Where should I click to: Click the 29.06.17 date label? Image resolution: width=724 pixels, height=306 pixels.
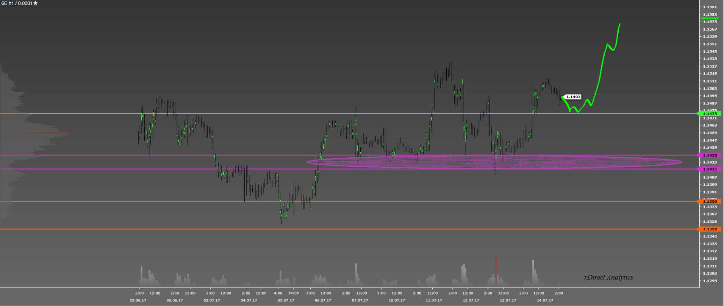[x=138, y=300]
